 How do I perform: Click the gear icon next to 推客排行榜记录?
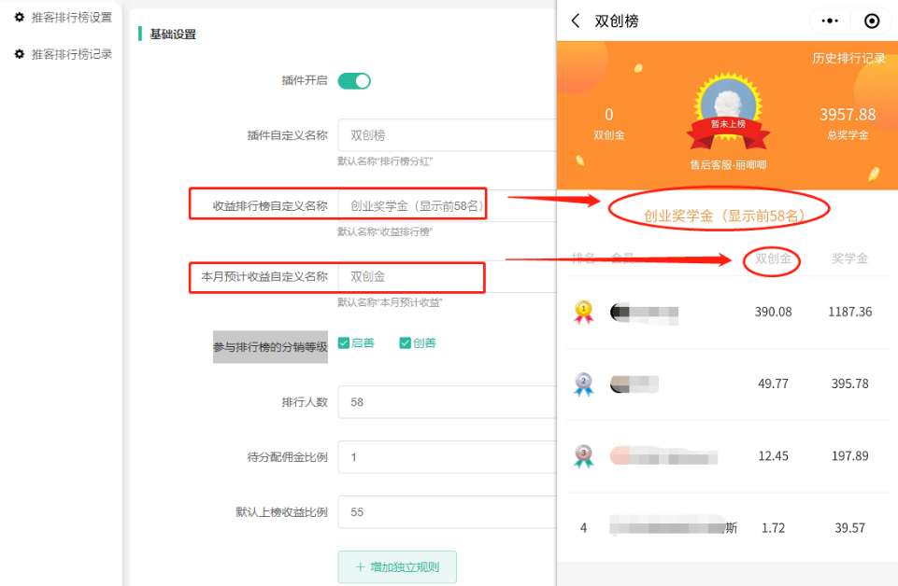tap(19, 54)
